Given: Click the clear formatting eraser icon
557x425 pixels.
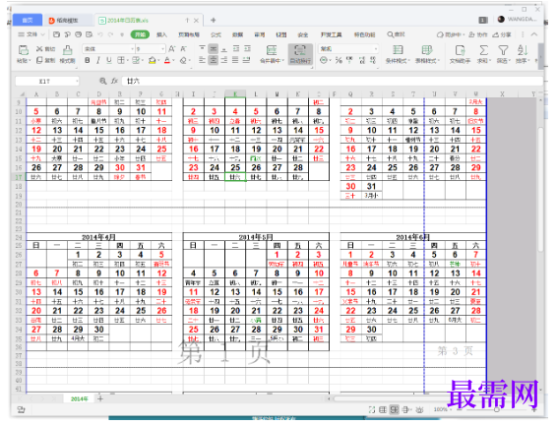Looking at the screenshot, I should [x=183, y=60].
